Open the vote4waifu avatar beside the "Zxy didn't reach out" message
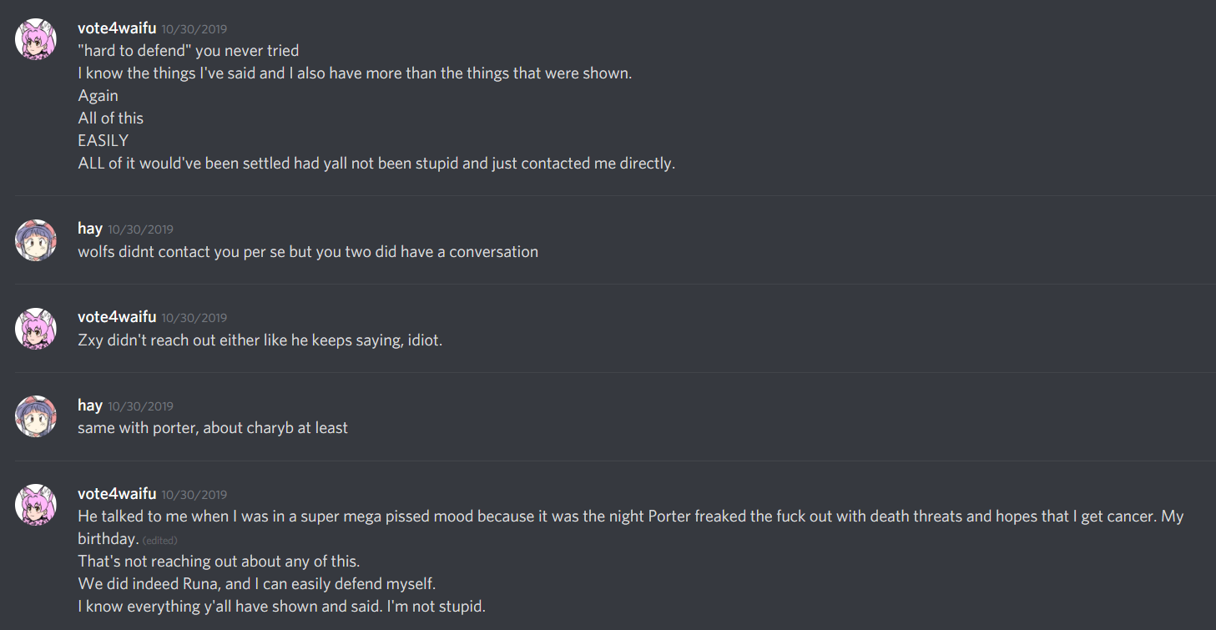The image size is (1216, 630). coord(36,328)
